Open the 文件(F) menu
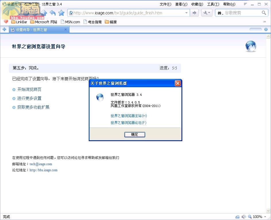The width and height of the screenshot is (271, 220). [x=165, y=4]
